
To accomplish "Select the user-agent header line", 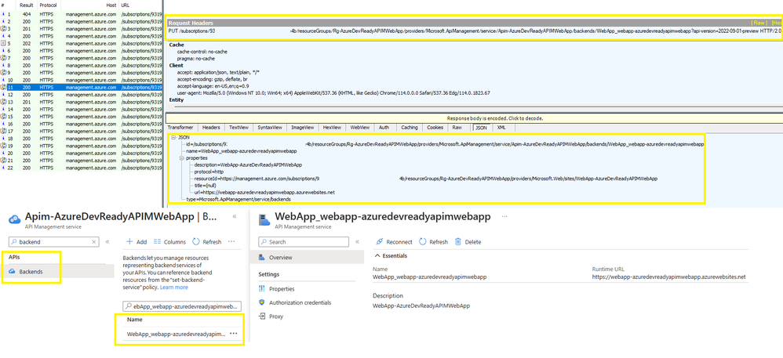I will click(x=333, y=92).
